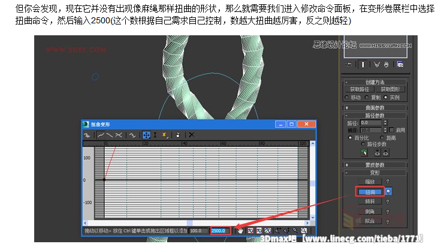Select 实例 radio button
This screenshot has width=447, height=250.
386,97
